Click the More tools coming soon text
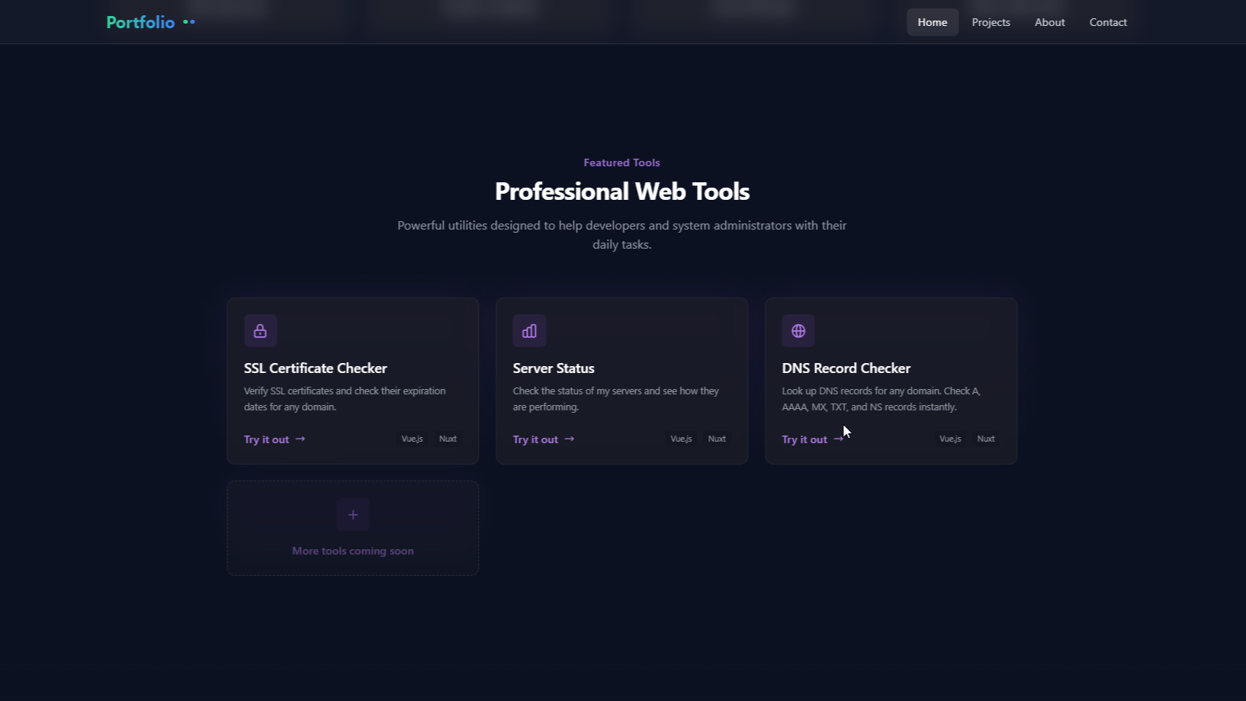The width and height of the screenshot is (1246, 701). tap(353, 551)
